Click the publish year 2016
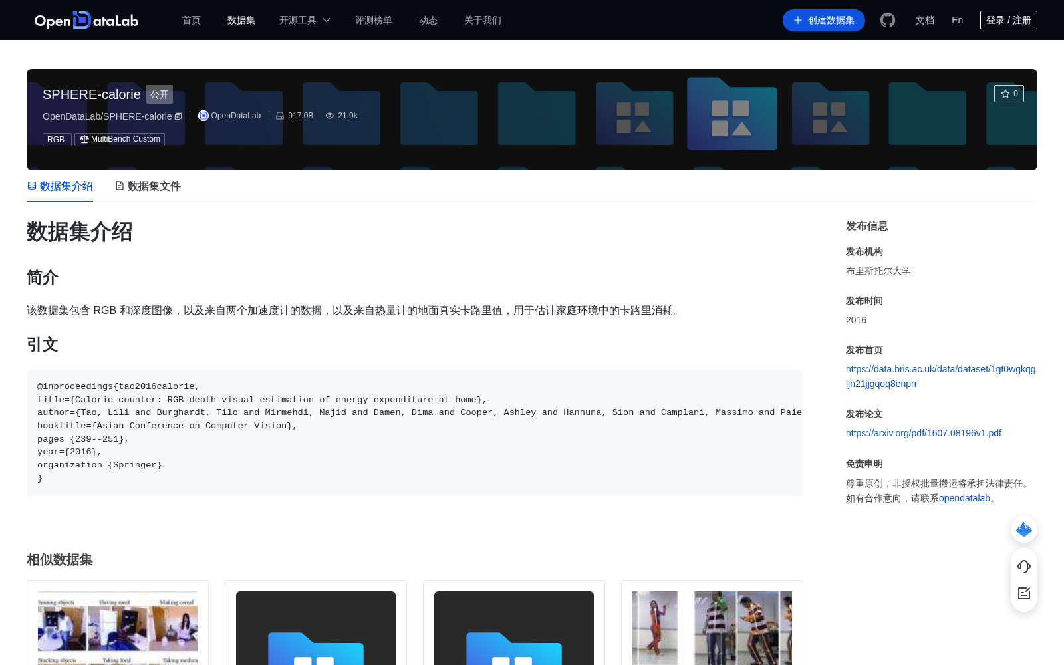 click(856, 320)
